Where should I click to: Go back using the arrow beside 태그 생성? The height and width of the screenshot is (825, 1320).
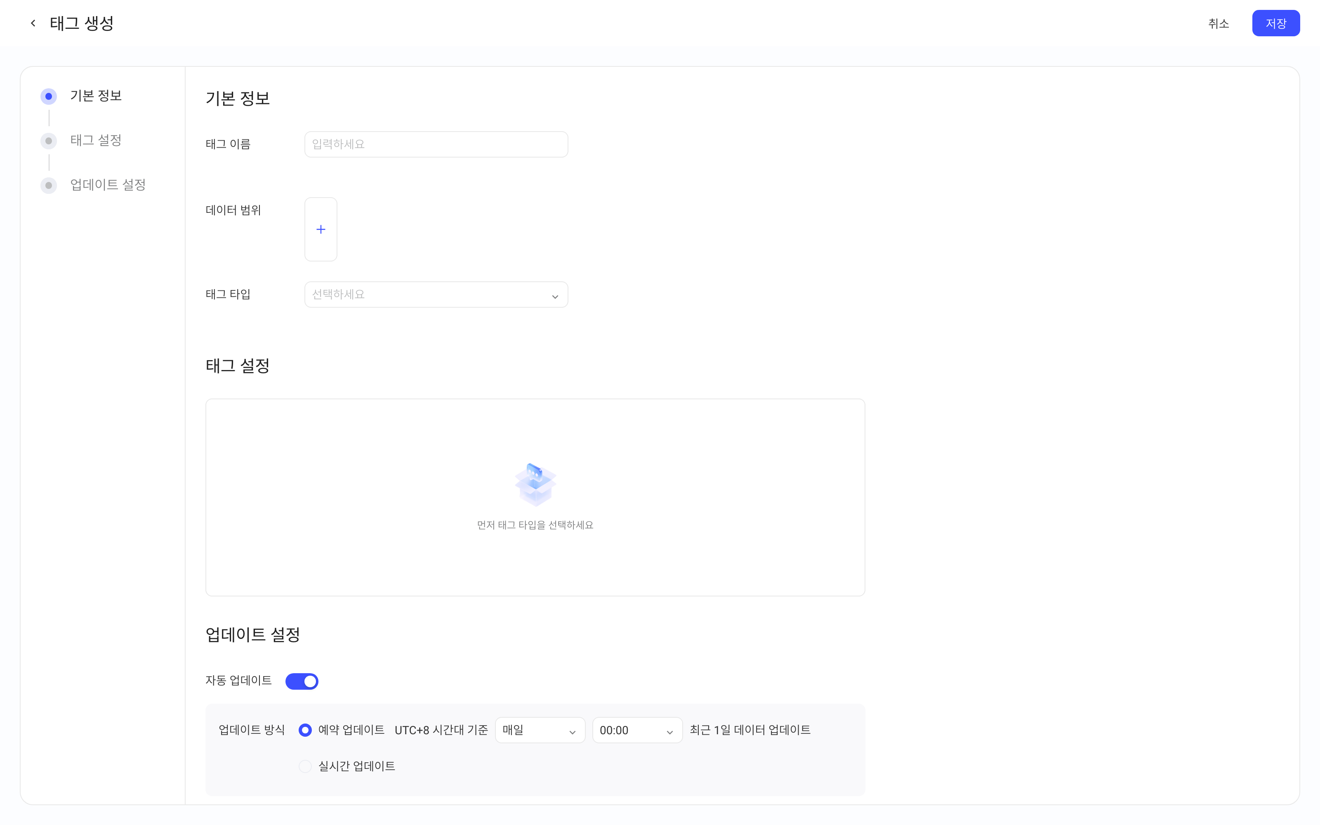tap(33, 24)
